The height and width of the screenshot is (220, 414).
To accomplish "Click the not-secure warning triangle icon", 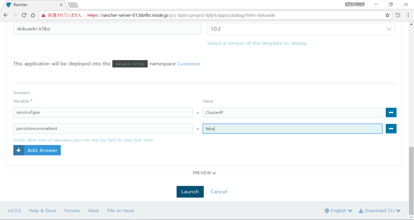I will click(x=43, y=15).
